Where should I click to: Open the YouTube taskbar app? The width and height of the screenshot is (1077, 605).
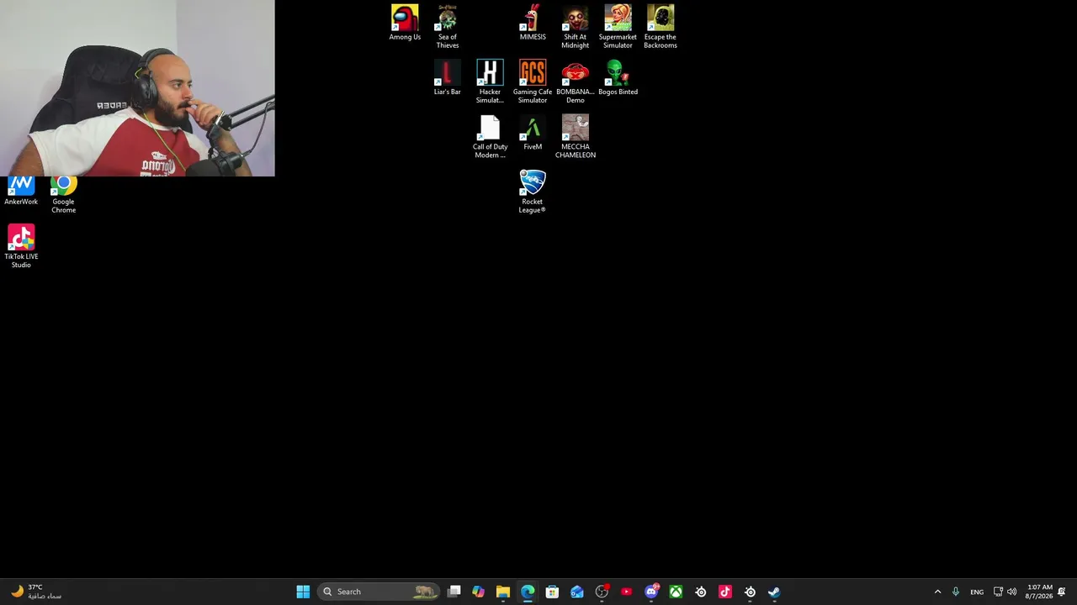coord(626,592)
